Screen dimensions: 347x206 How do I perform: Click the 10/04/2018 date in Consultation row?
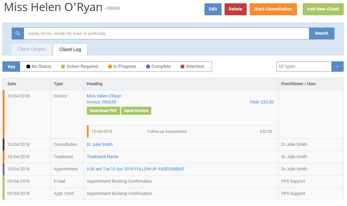[x=18, y=144]
